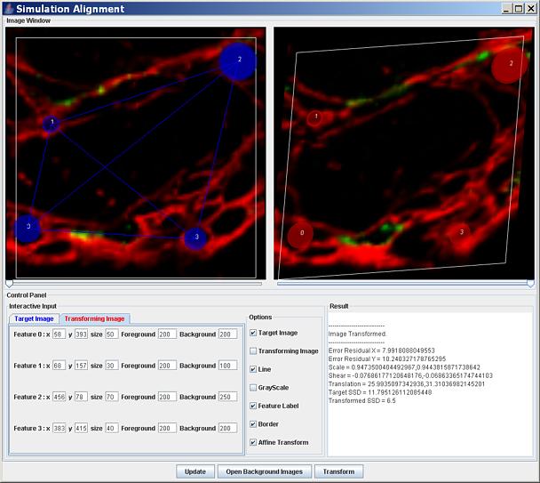Viewport: 540px width, 483px height.
Task: Click the Feature 0 x input field
Action: [59, 334]
